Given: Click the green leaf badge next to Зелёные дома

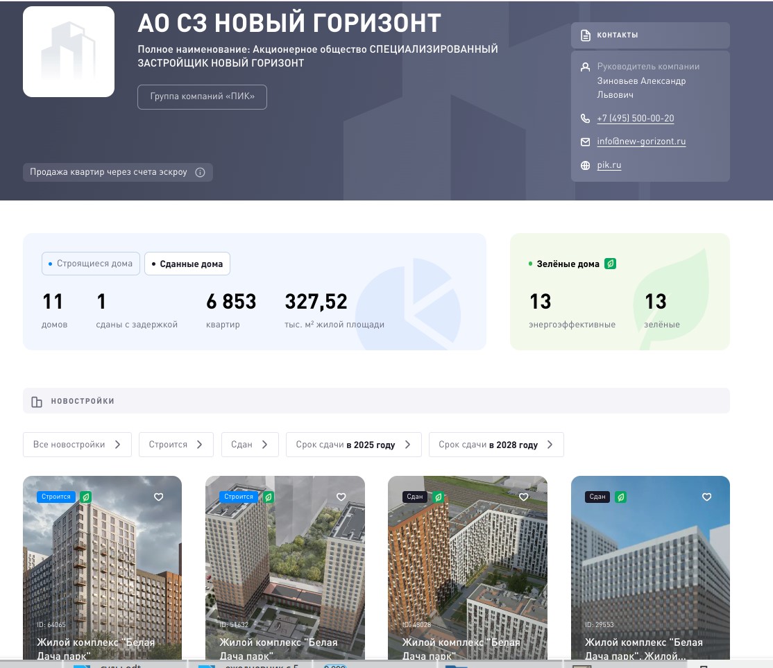Looking at the screenshot, I should (611, 264).
